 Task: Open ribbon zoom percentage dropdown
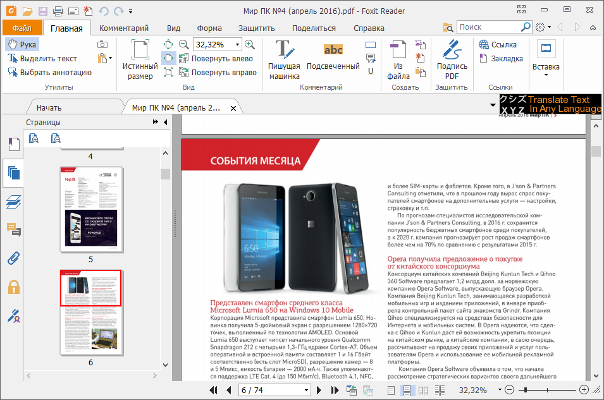(x=237, y=45)
